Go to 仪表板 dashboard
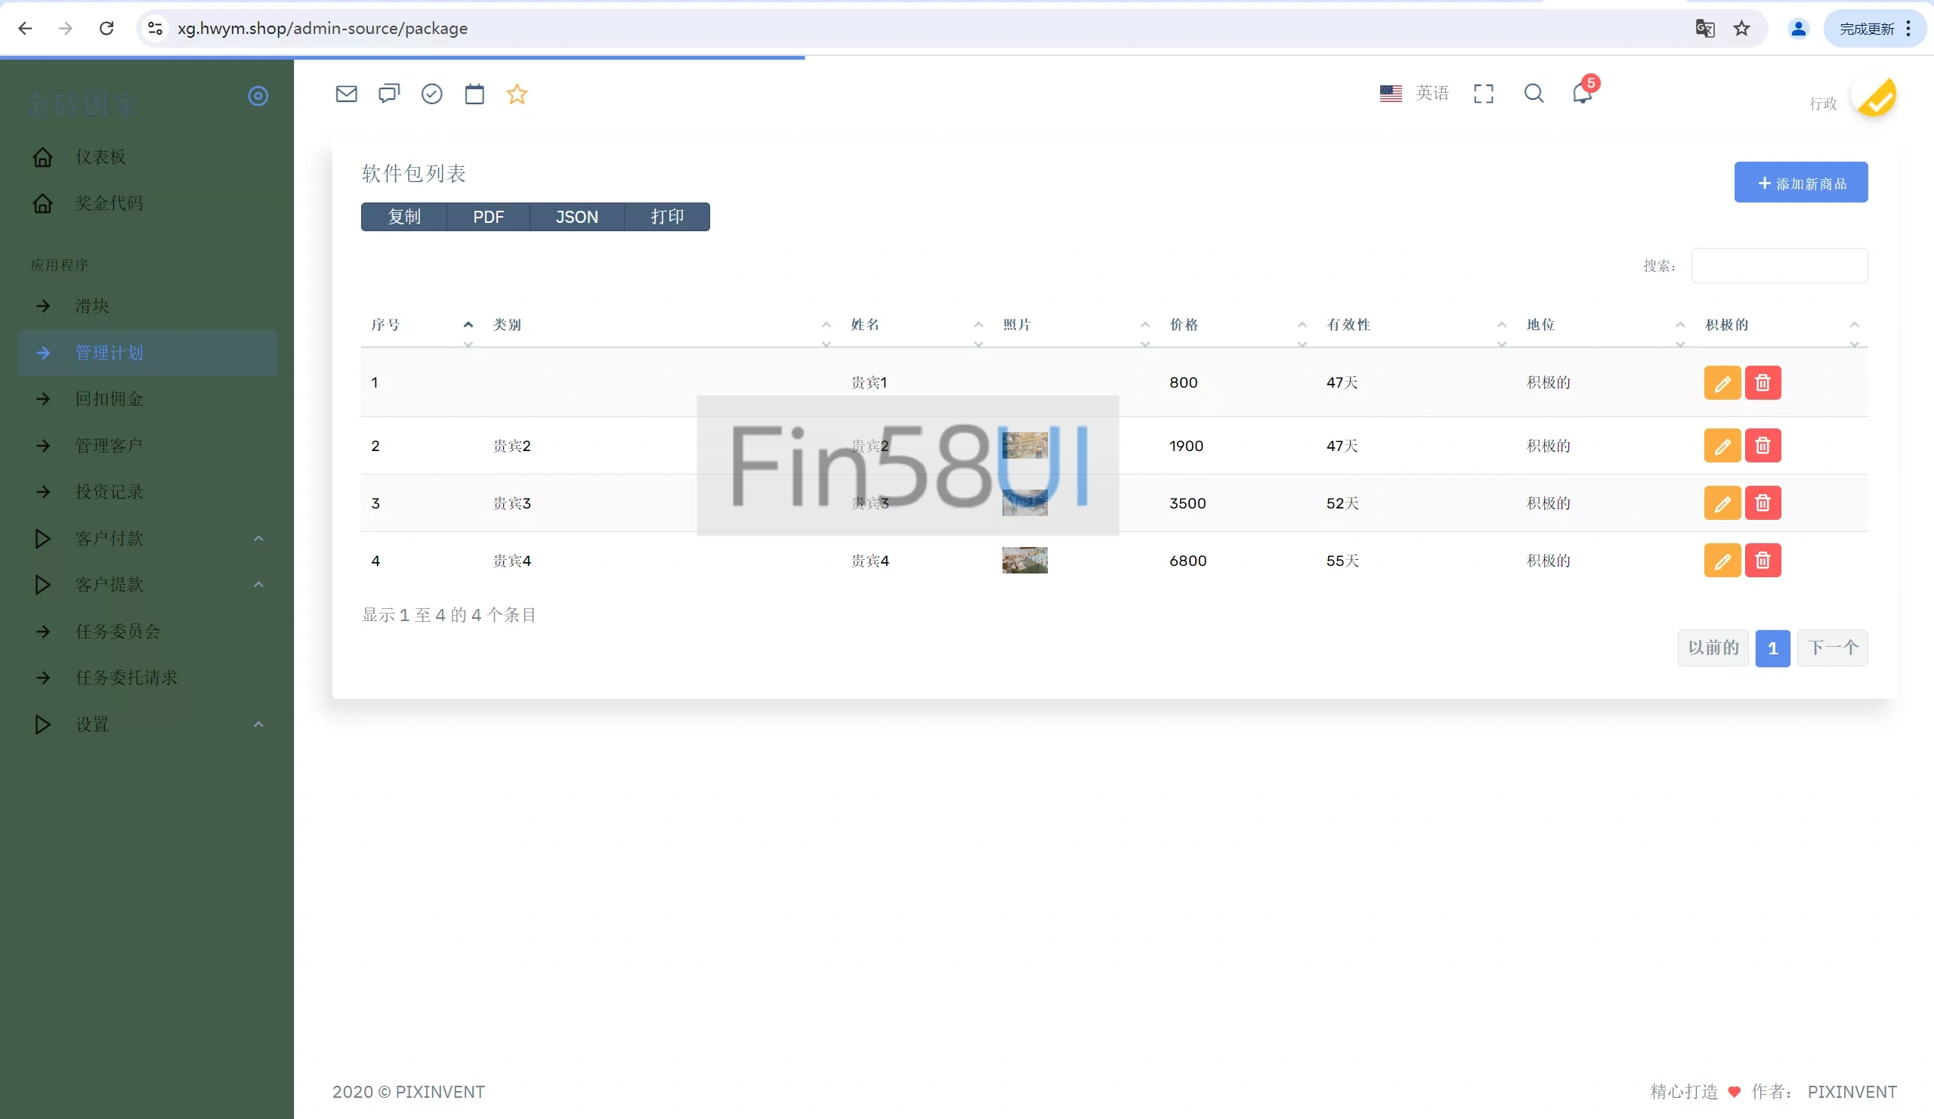The image size is (1934, 1119). (100, 157)
